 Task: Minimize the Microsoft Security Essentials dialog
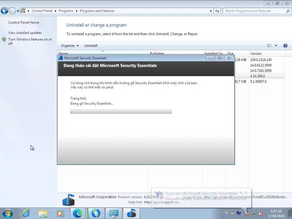pos(210,58)
